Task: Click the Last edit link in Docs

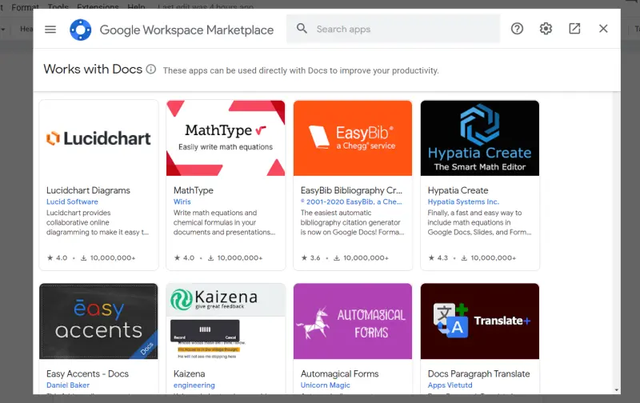Action: coord(206,7)
